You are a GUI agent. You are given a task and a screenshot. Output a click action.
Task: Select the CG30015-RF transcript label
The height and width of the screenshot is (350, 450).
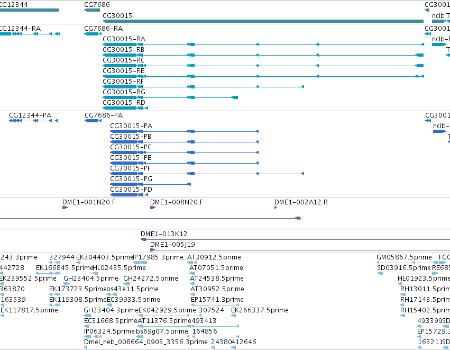click(123, 82)
